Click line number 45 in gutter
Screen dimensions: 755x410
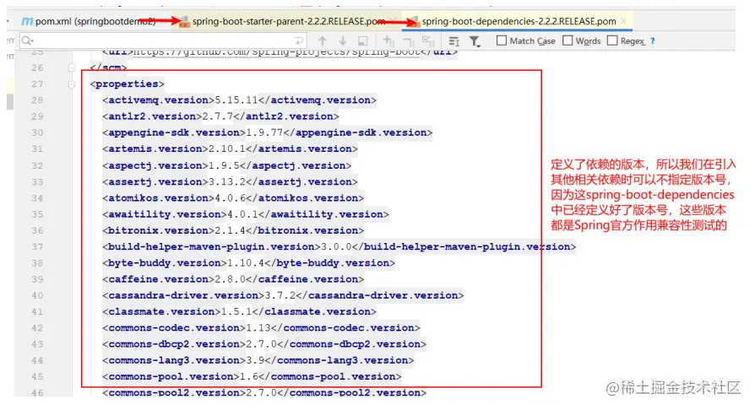[x=37, y=377]
